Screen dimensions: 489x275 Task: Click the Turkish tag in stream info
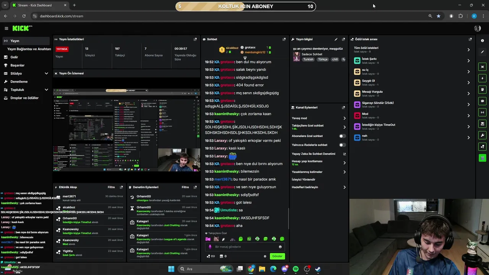308,60
